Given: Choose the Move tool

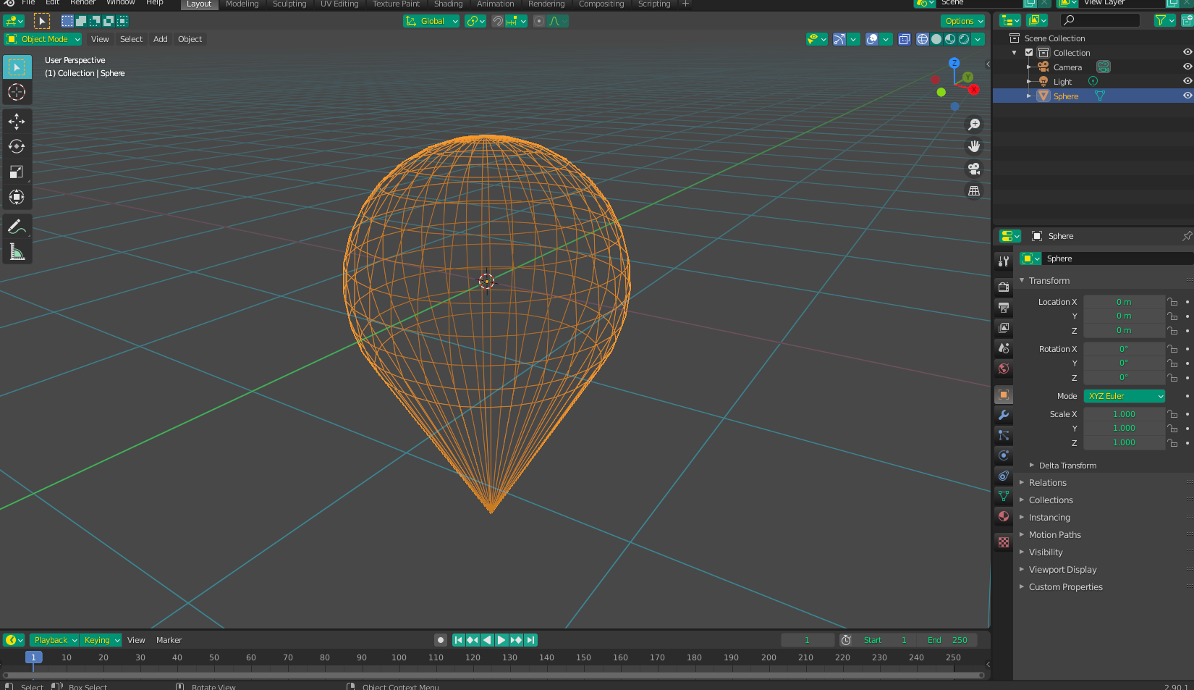Looking at the screenshot, I should [17, 121].
